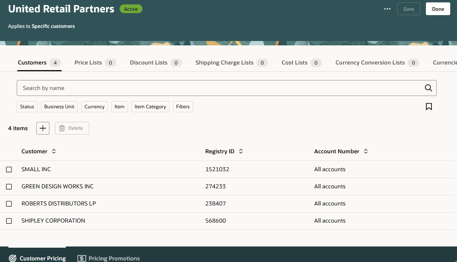
Task: Click the Applies to Specific customers text
Action: click(x=41, y=26)
